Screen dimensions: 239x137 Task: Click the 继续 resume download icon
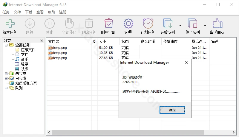tap(30, 24)
